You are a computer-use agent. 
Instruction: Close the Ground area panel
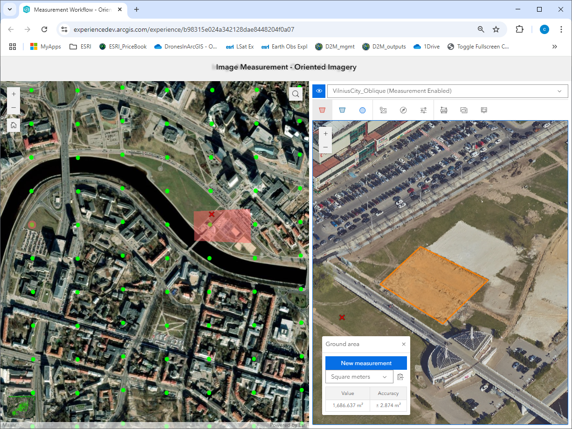tap(404, 344)
